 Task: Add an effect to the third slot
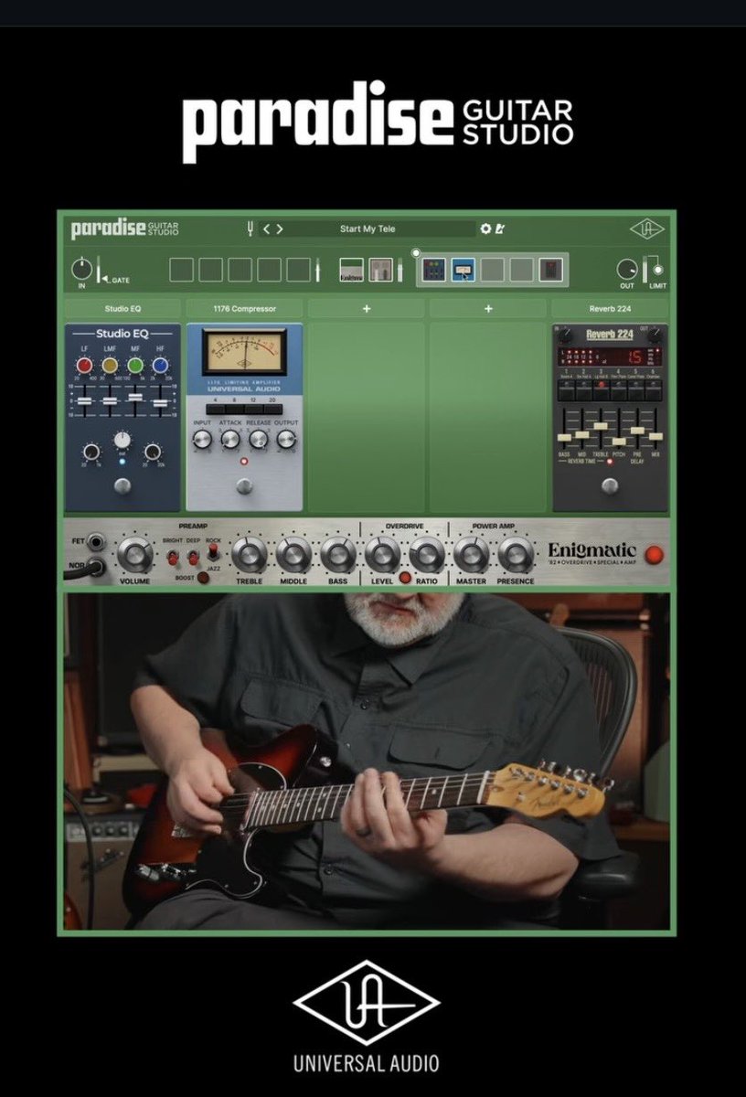[x=366, y=309]
